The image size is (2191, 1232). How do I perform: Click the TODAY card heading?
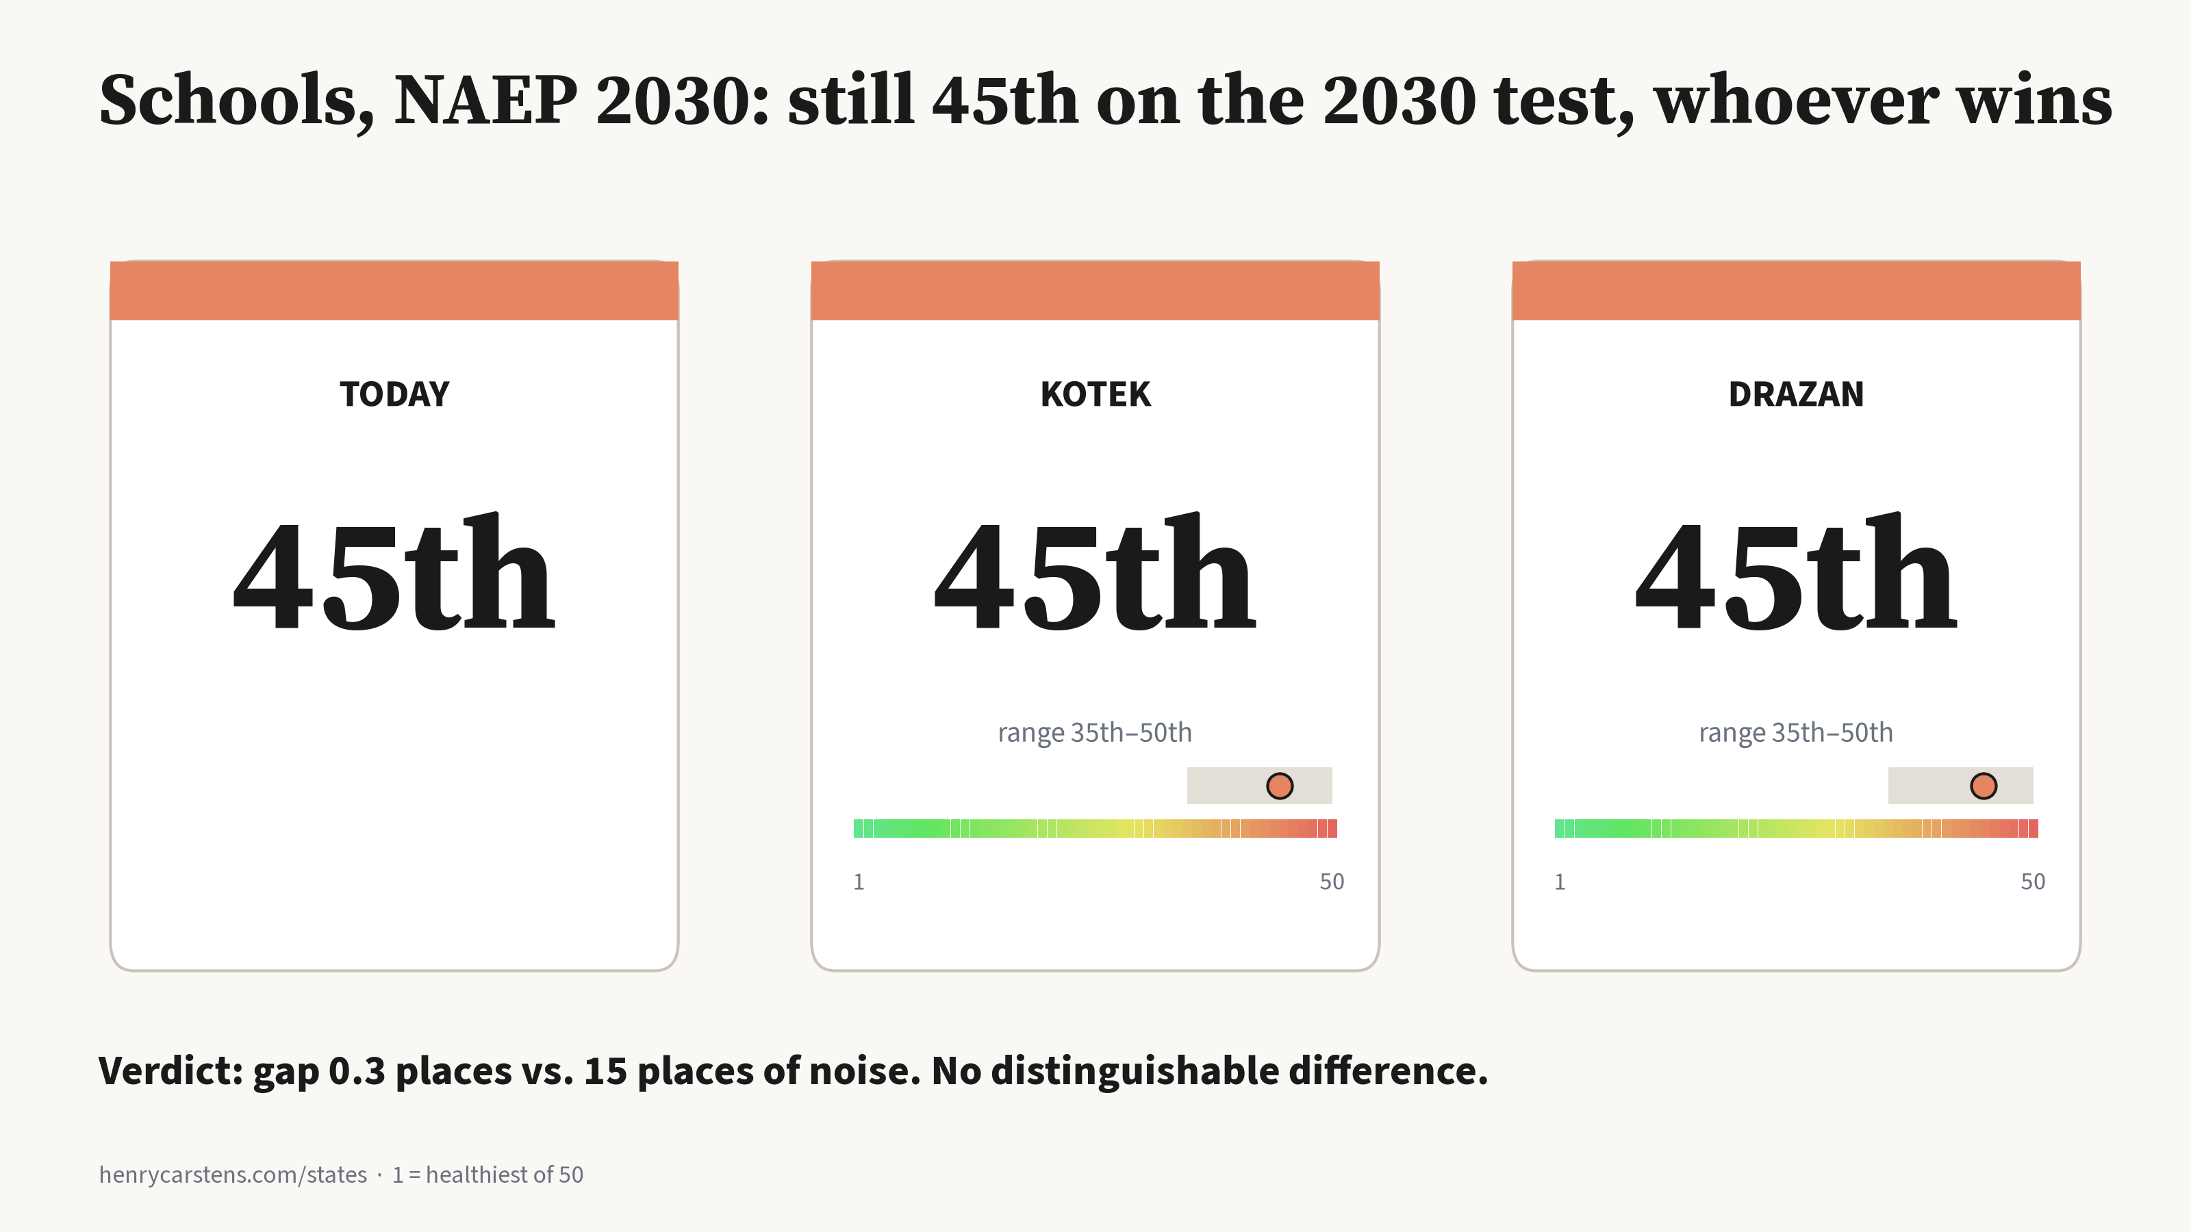pos(394,394)
